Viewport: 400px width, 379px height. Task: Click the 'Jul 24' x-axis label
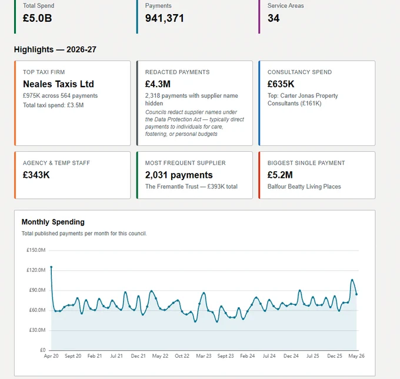(269, 356)
